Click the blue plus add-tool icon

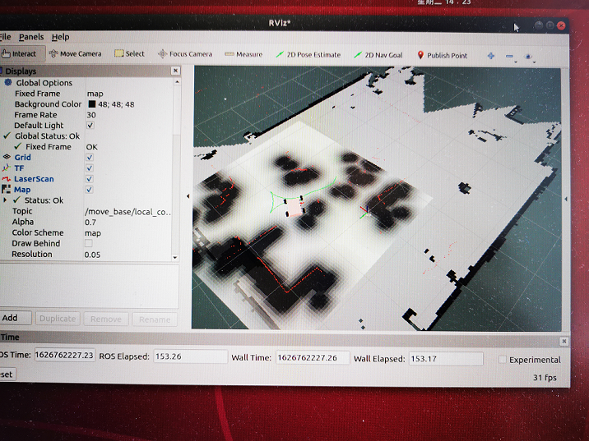[x=491, y=56]
